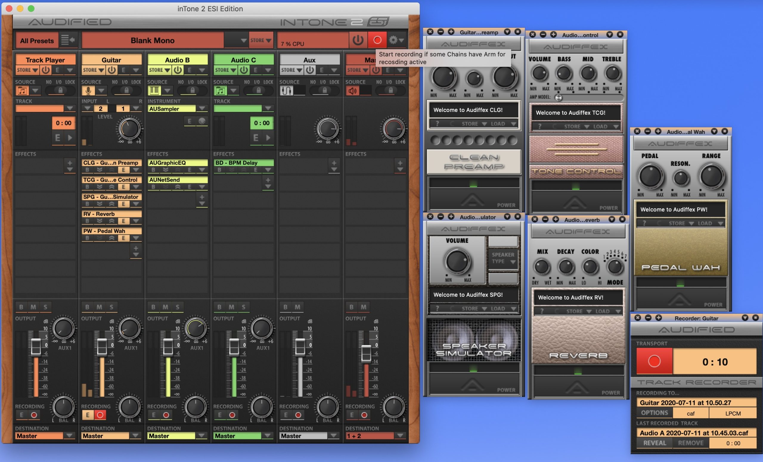Open editor for RV - Reverb effect
The image size is (763, 462).
tap(124, 221)
